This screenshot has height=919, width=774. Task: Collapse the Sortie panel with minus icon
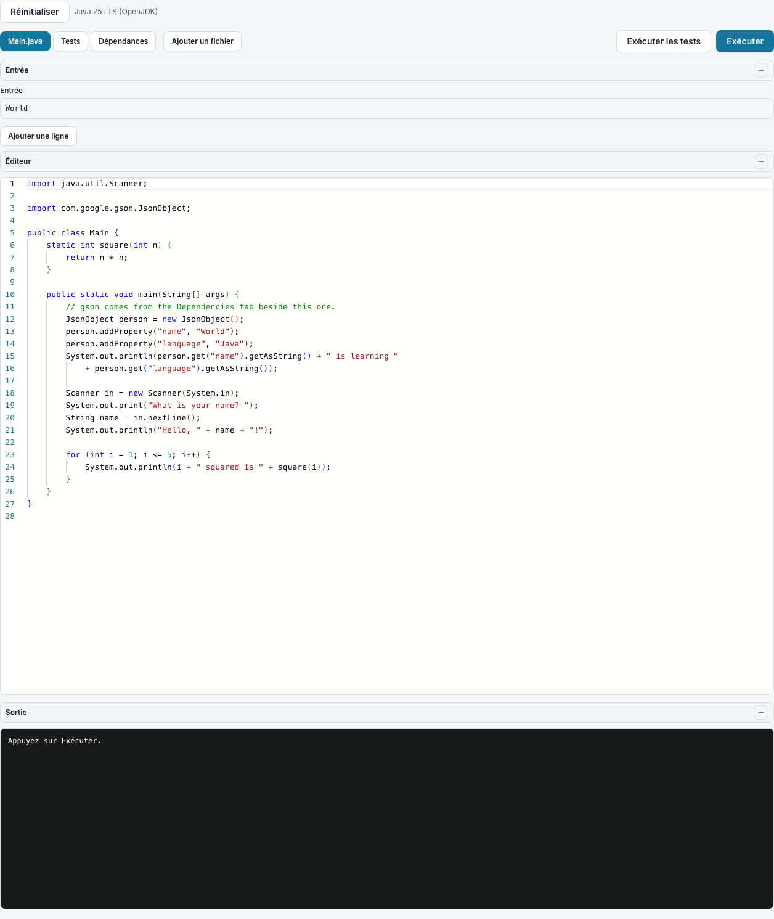point(761,713)
